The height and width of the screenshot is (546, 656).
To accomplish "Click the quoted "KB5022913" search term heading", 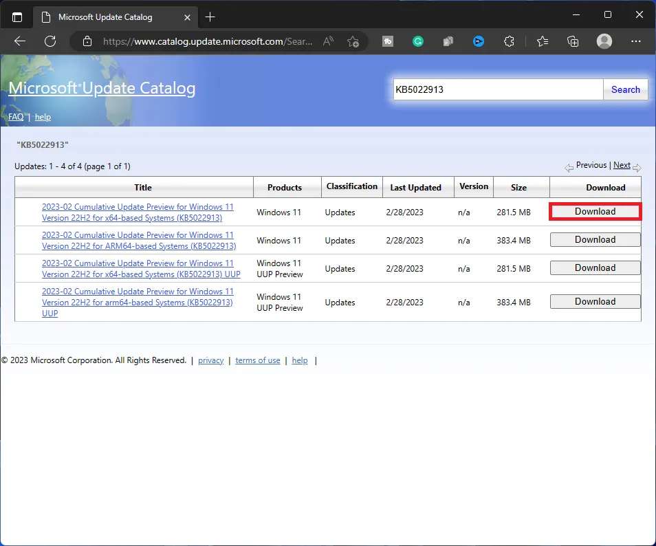I will [43, 145].
